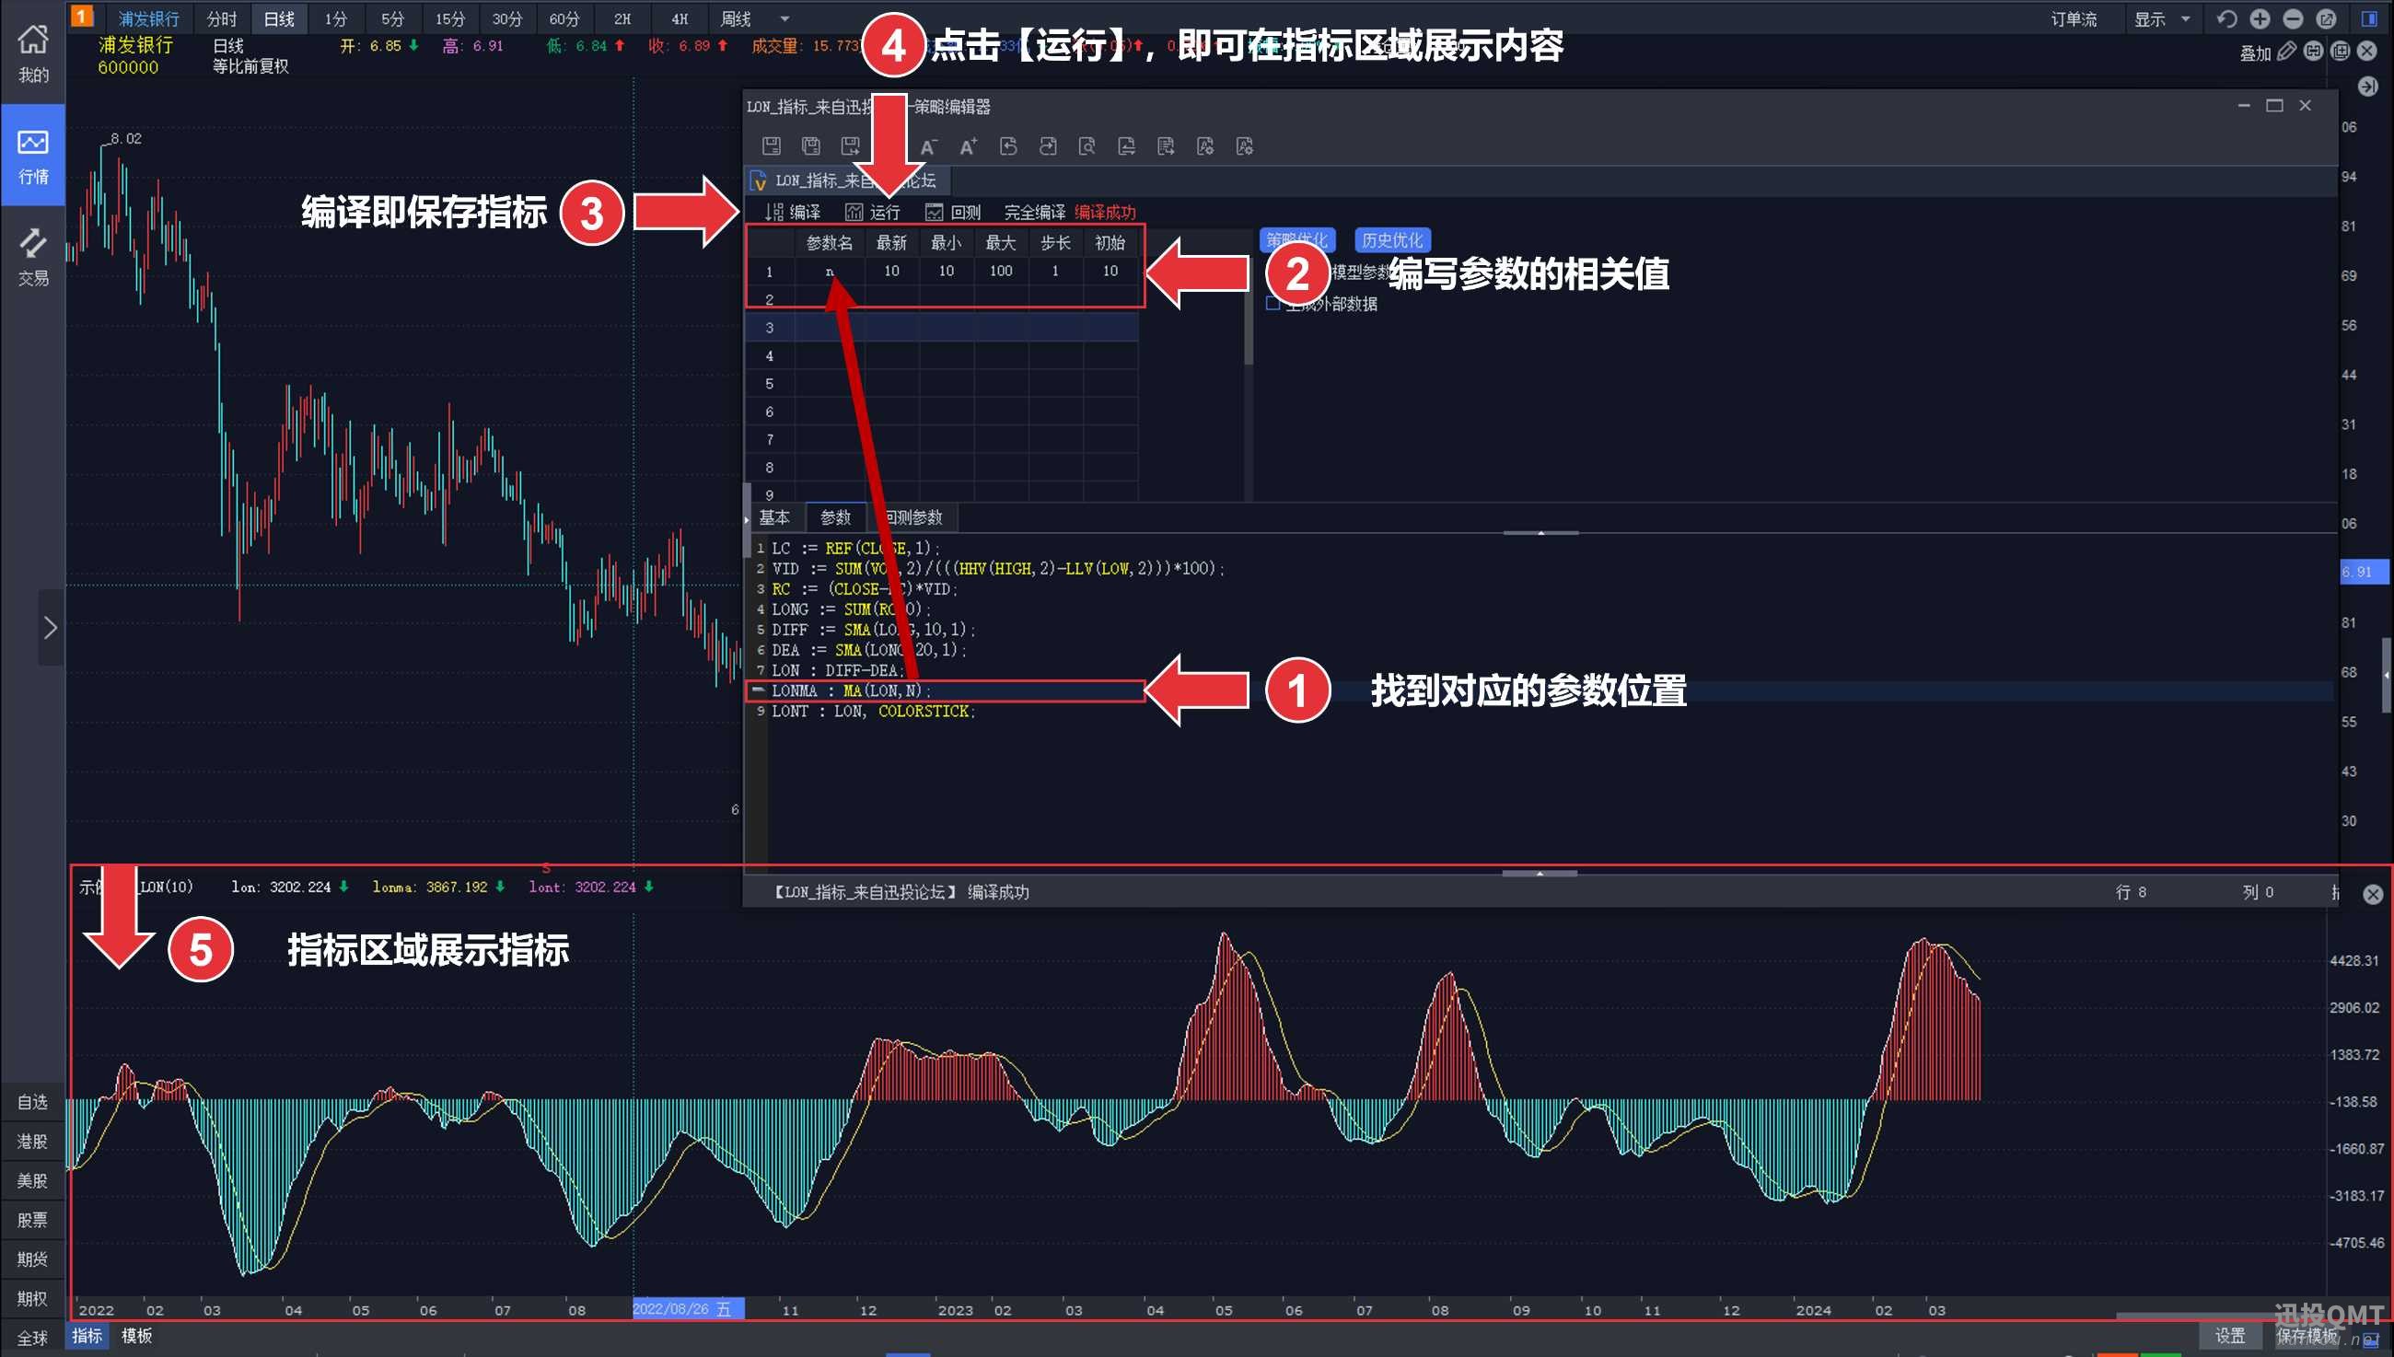The image size is (2394, 1357).
Task: Click the decrease font size A- icon
Action: click(x=928, y=146)
